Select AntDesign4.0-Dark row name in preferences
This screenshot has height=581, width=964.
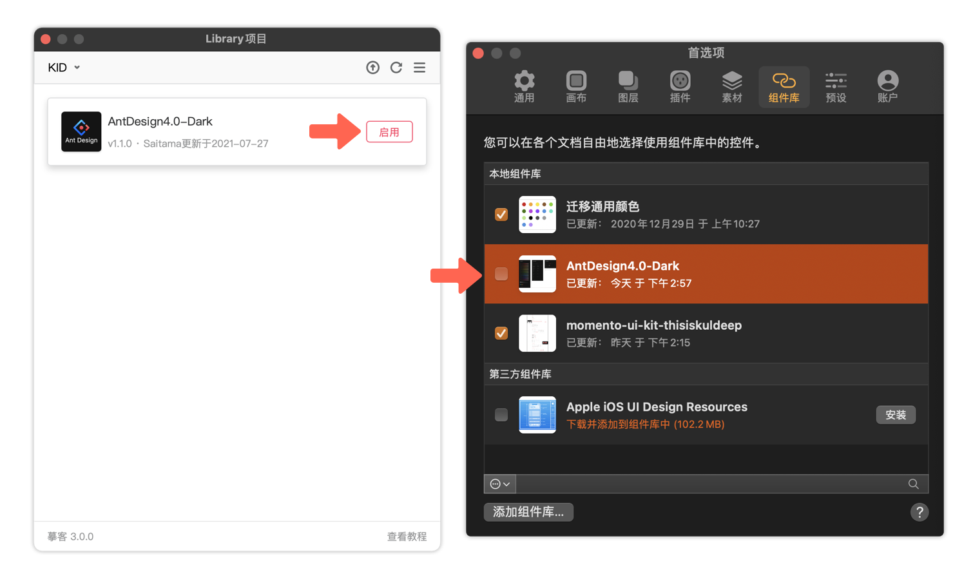pos(622,265)
